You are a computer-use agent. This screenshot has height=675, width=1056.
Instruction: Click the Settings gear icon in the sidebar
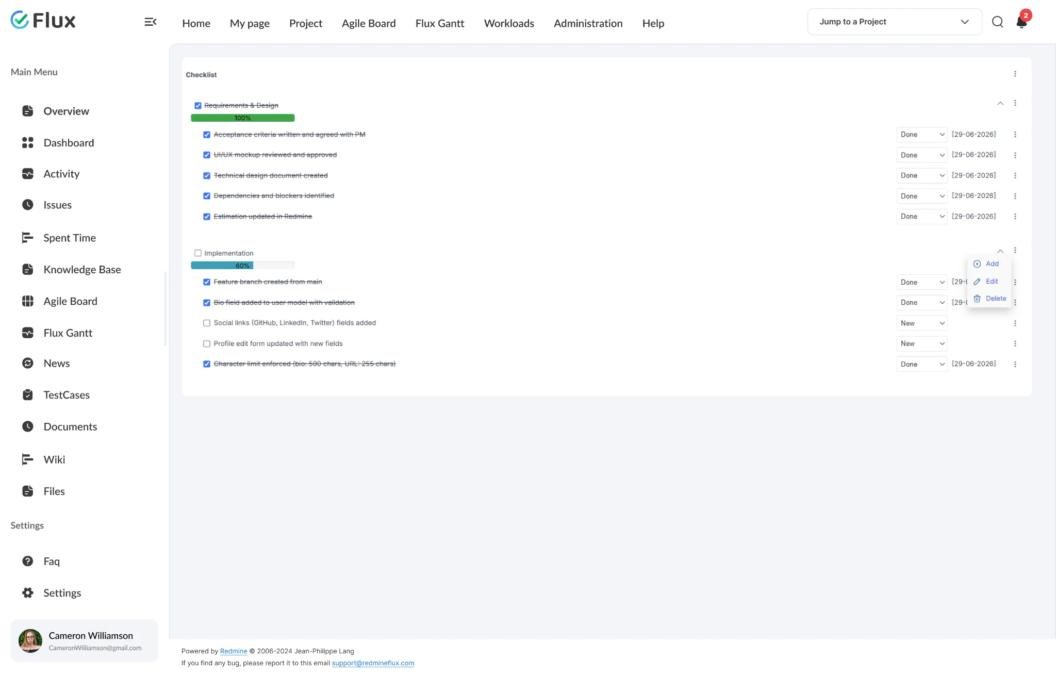28,593
